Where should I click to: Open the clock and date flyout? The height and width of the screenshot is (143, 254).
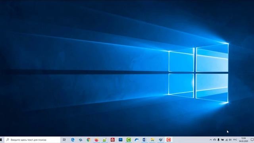click(243, 140)
